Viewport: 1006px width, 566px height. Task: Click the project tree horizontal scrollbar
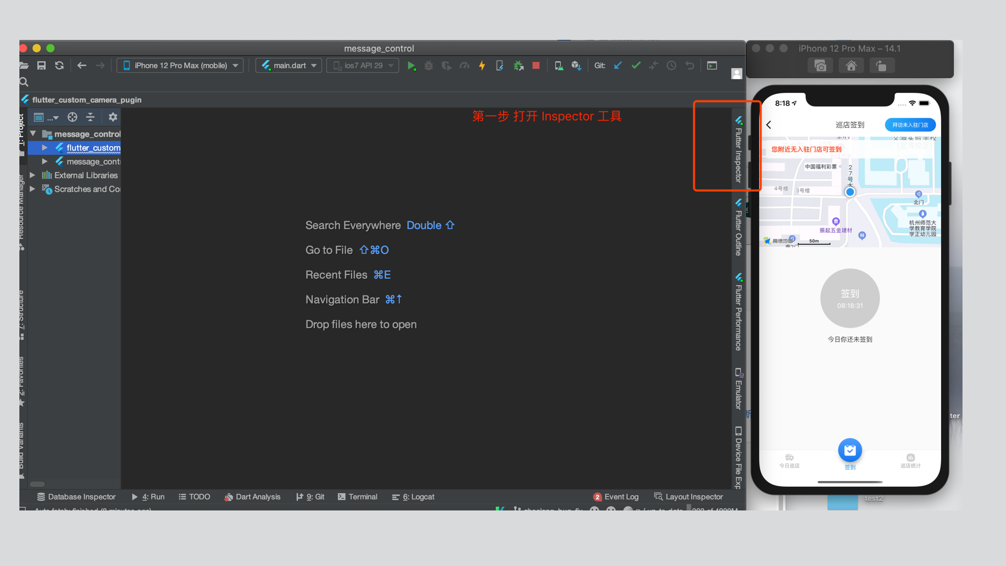point(37,484)
